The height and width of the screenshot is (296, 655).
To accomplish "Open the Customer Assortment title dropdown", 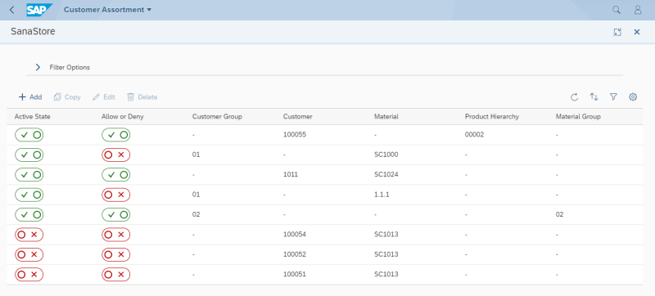I will 108,10.
